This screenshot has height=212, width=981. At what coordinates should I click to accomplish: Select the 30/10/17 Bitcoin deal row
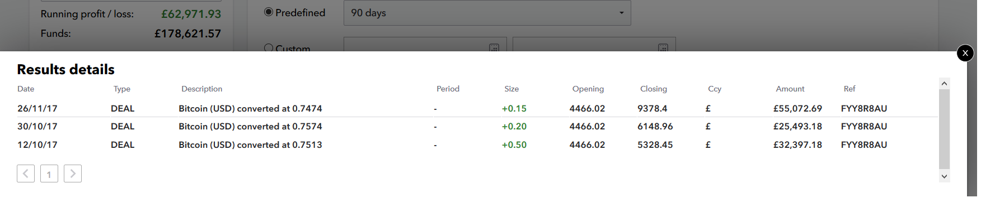tap(477, 126)
